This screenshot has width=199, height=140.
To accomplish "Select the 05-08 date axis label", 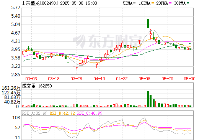I will tap(144, 79).
